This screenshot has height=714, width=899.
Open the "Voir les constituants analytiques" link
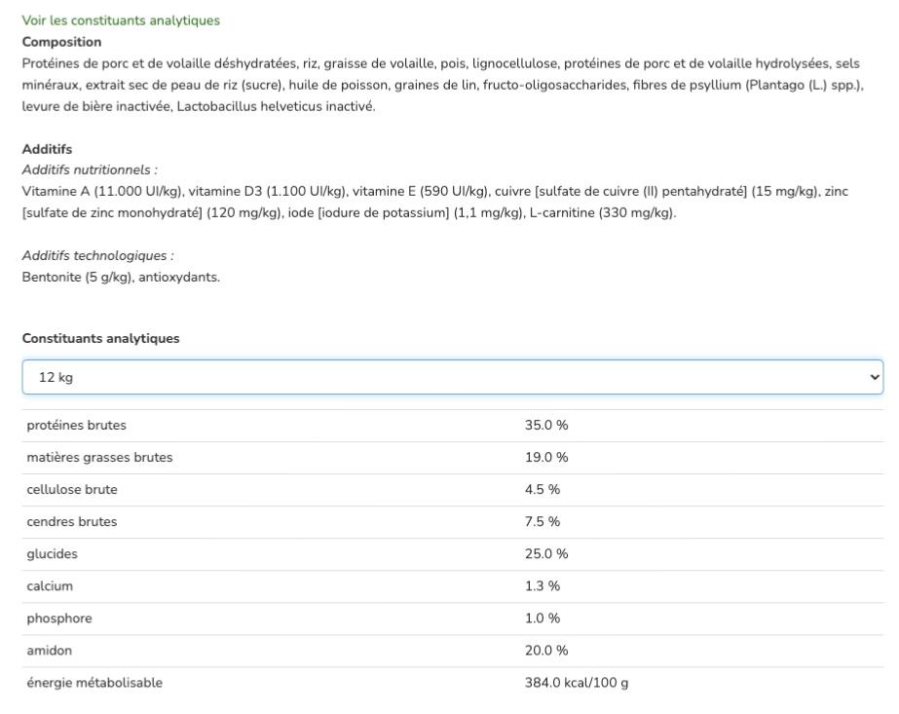coord(121,20)
